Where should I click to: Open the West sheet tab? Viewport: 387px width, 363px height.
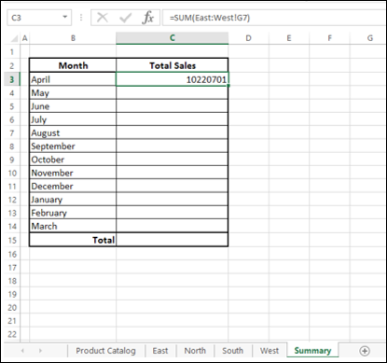click(x=270, y=351)
